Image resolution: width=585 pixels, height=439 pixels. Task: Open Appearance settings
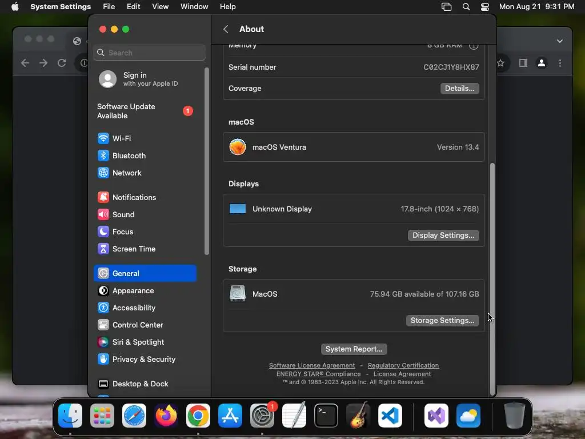coord(145,290)
